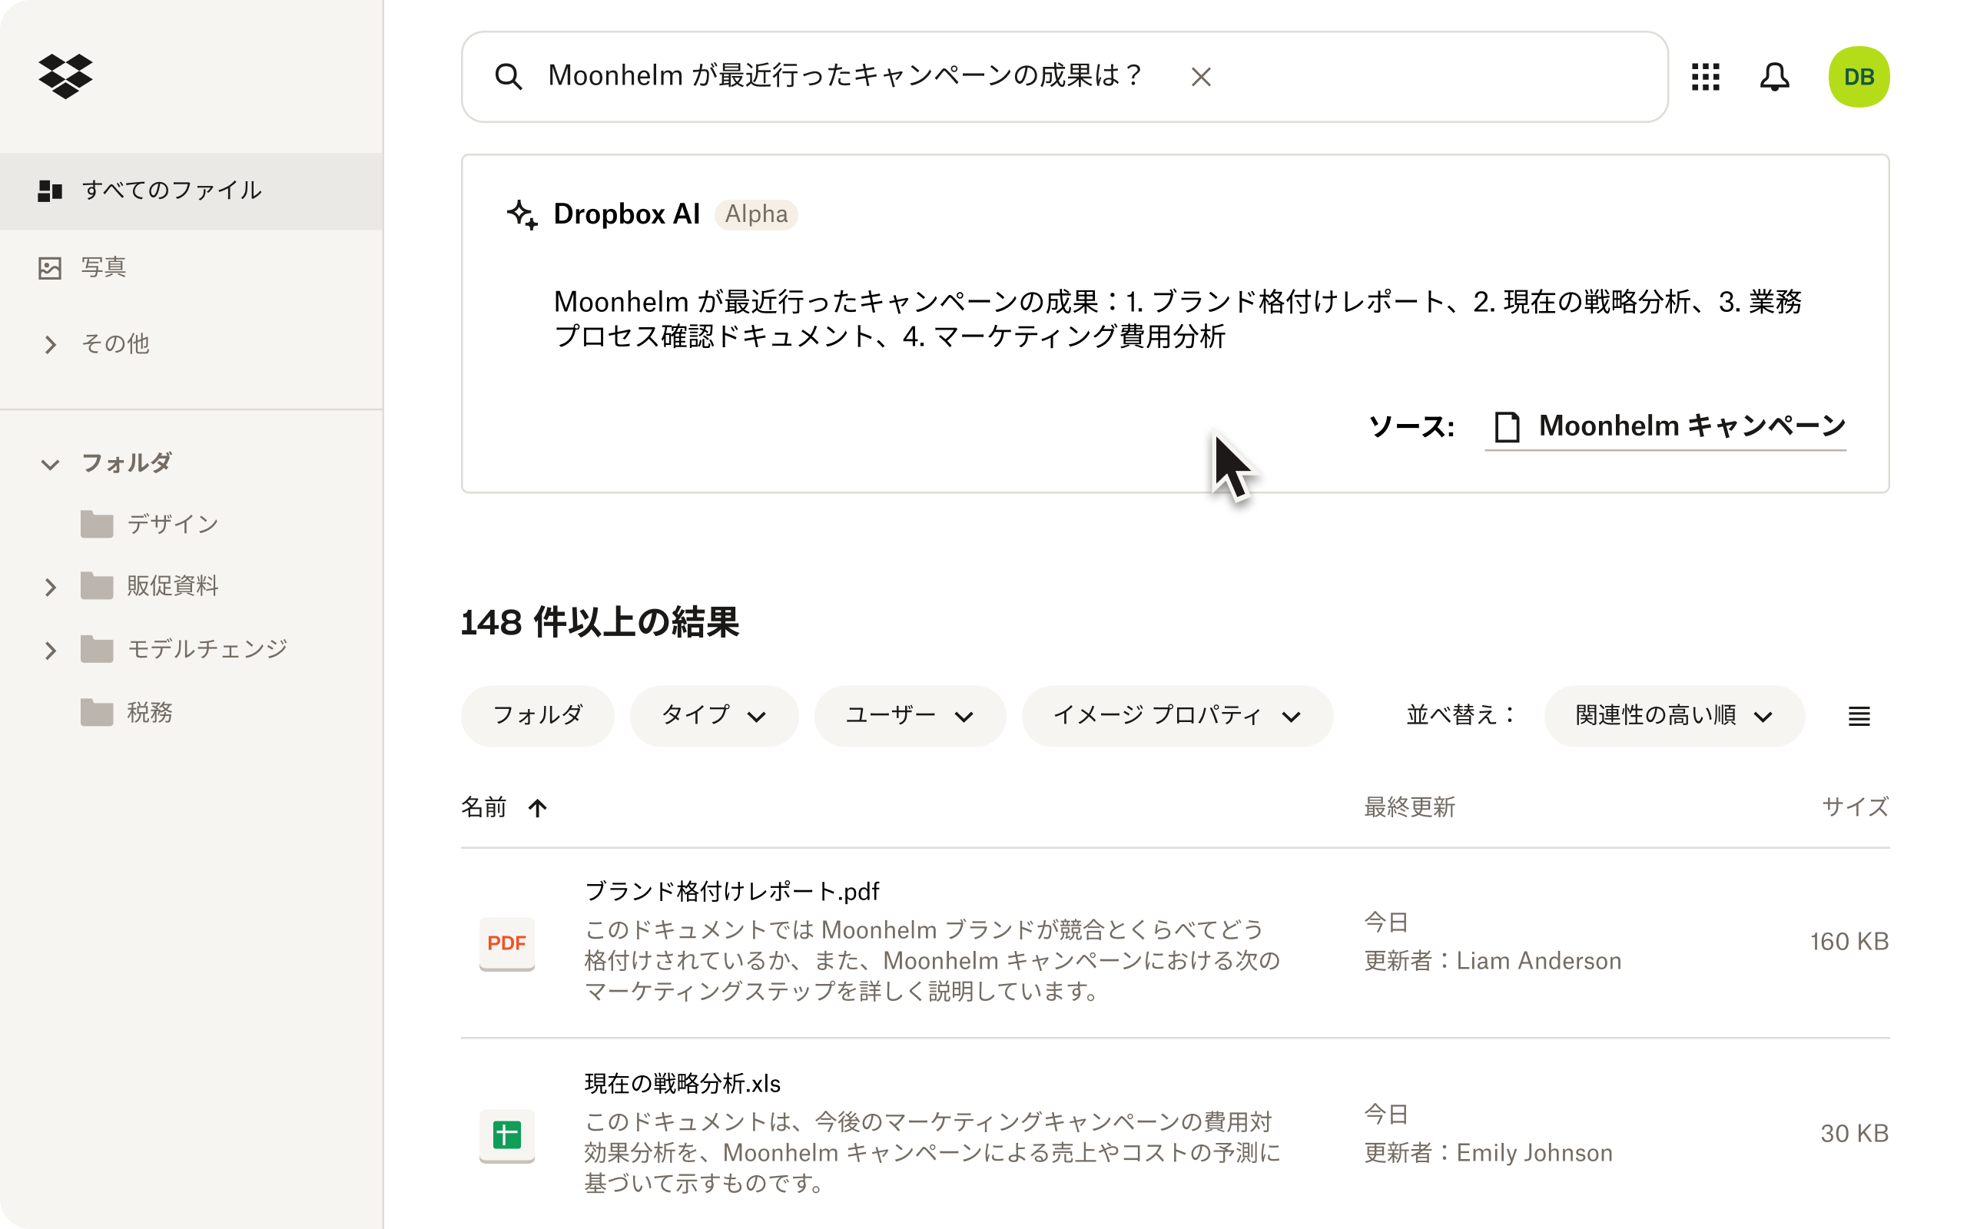The image size is (1967, 1229).
Task: Click the Dropbox logo
Action: pos(65,76)
